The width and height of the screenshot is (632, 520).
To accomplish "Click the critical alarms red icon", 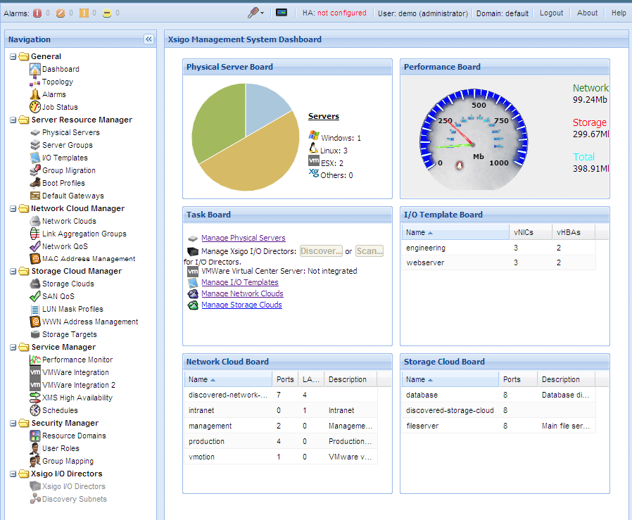I will [x=37, y=13].
